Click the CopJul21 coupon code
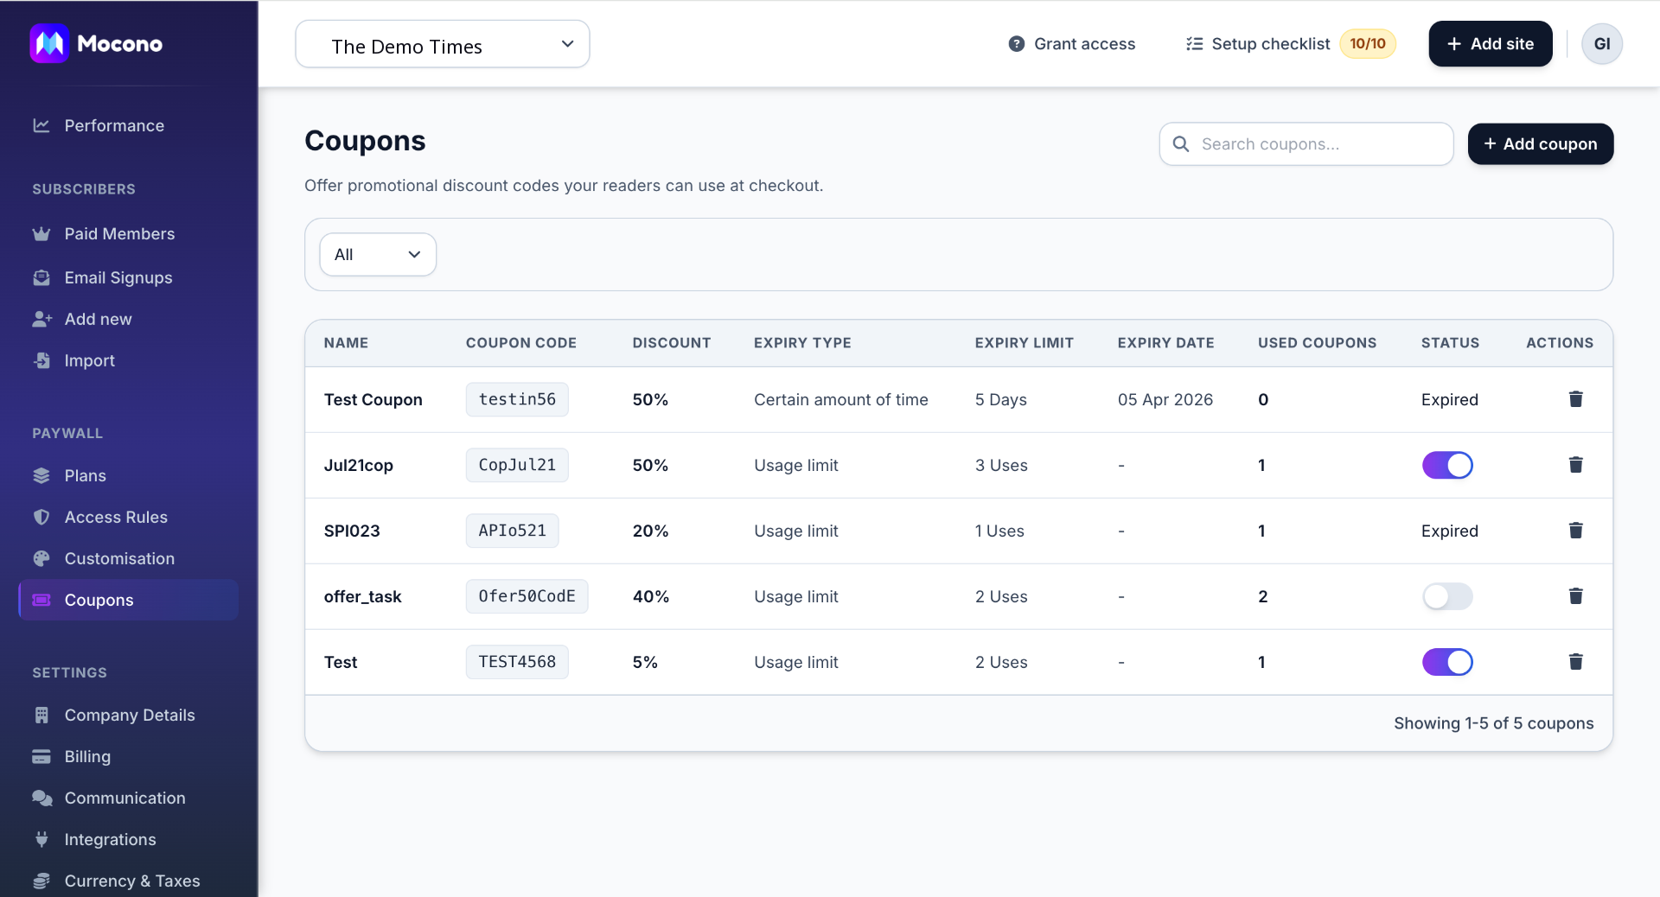1660x897 pixels. [x=517, y=465]
